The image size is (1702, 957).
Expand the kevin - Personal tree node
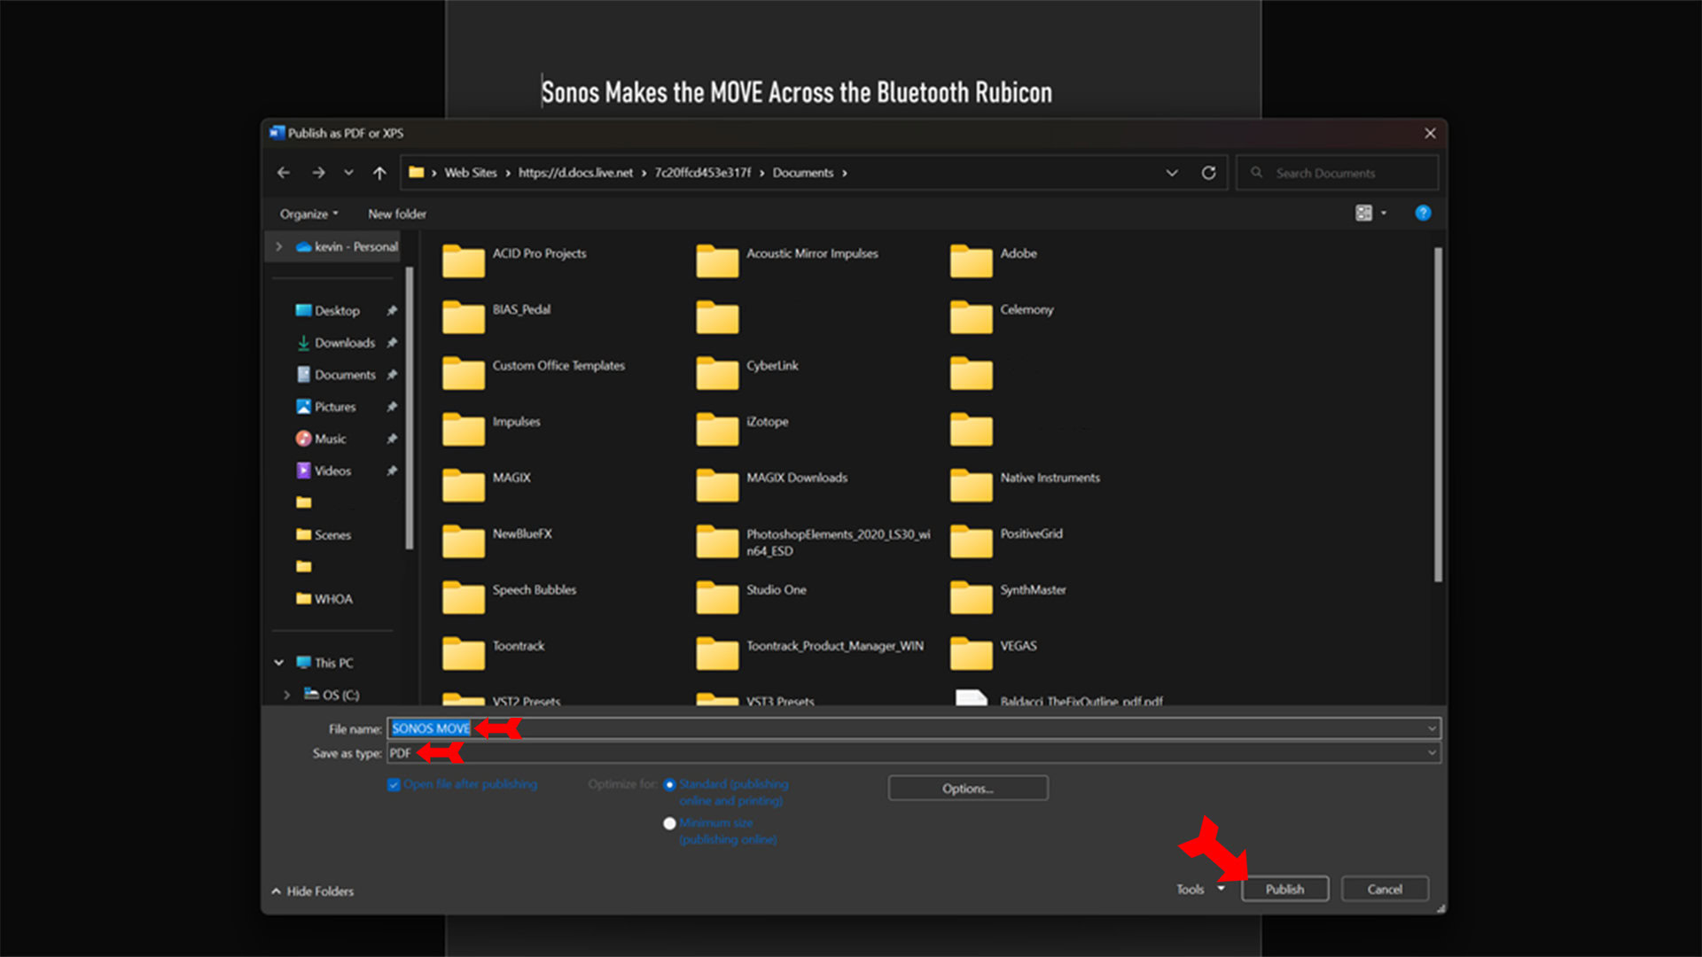[279, 246]
